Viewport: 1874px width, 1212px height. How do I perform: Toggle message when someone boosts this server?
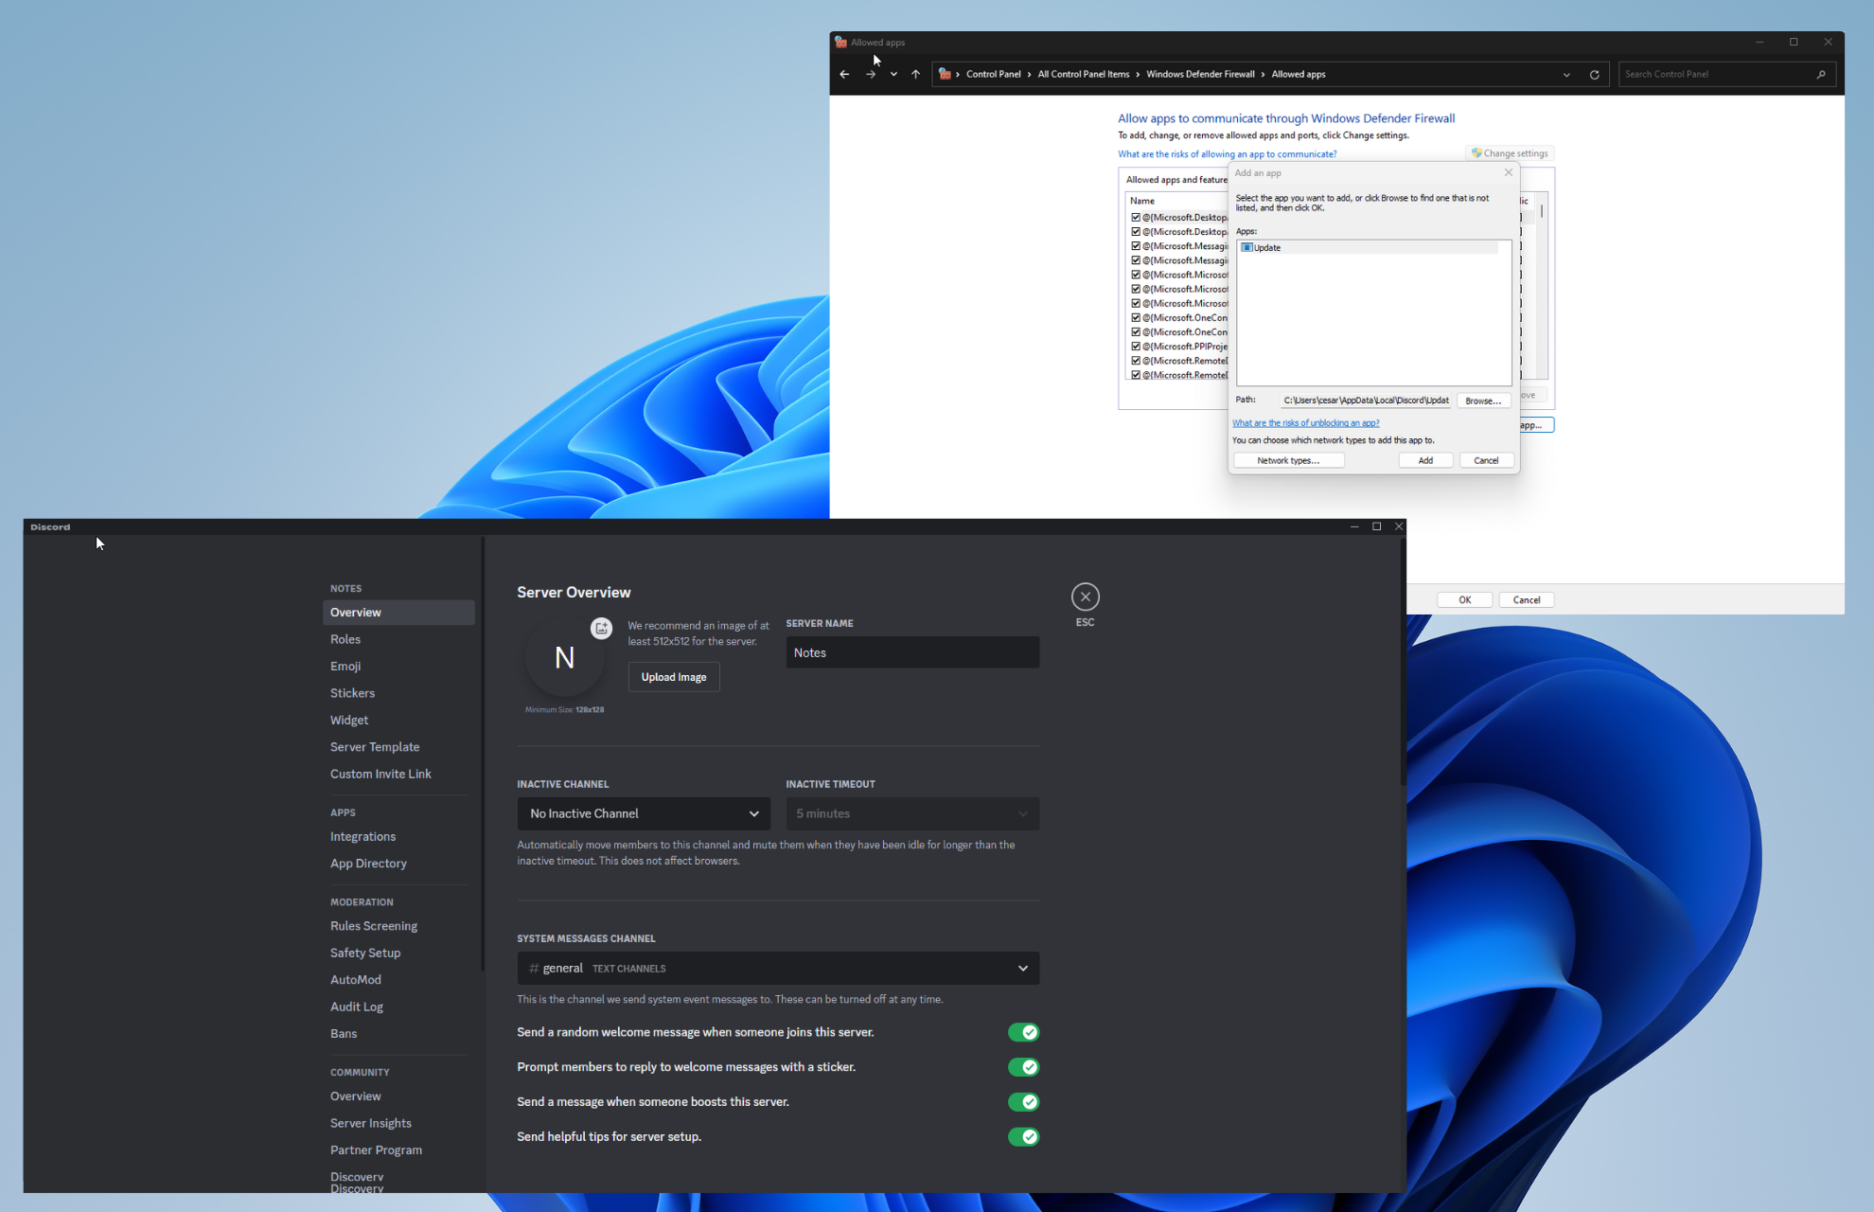[1023, 1102]
